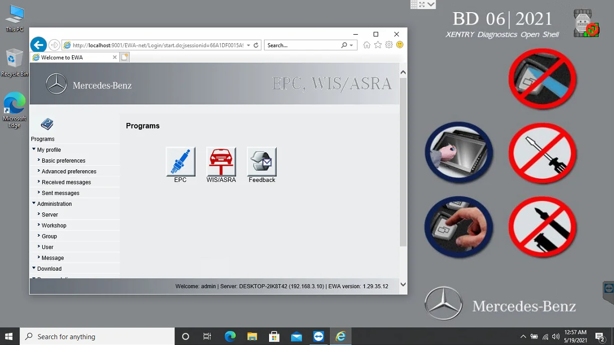
Task: Click the volume speaker tray icon
Action: 556,336
